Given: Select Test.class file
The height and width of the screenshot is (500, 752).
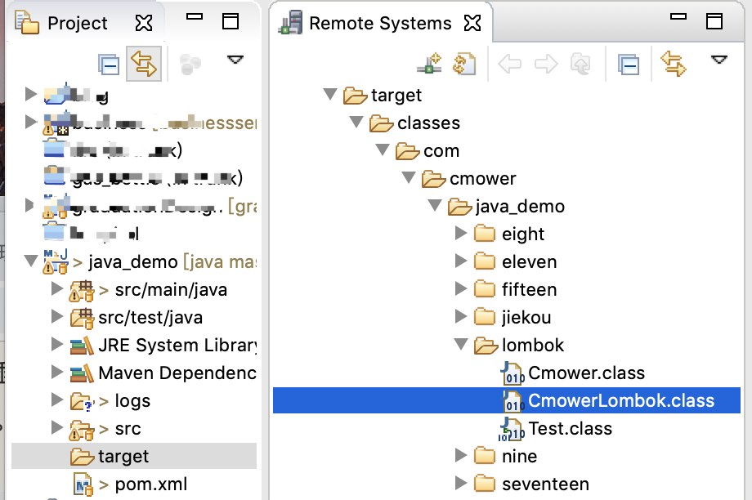Looking at the screenshot, I should [x=570, y=429].
